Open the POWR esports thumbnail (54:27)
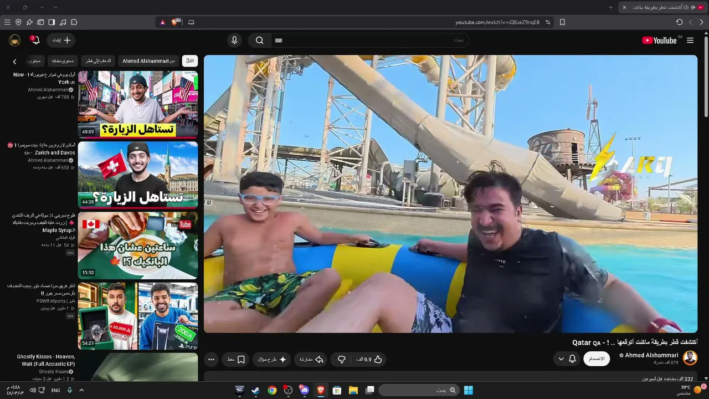 (138, 316)
